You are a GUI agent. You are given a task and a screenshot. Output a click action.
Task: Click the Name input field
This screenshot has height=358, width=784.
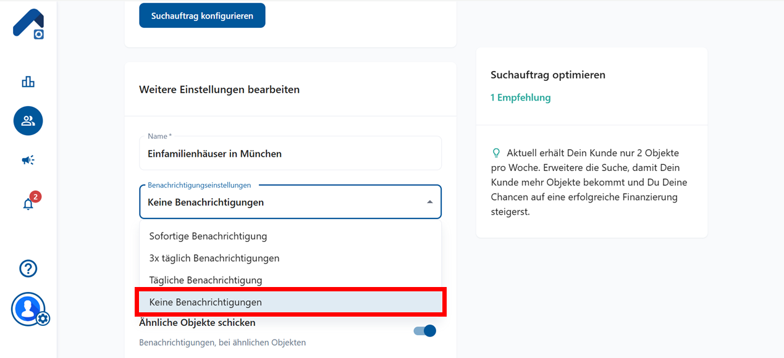(290, 154)
